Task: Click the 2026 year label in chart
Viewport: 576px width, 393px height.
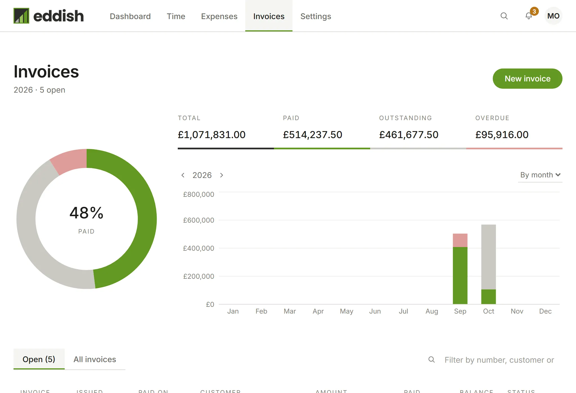Action: (202, 175)
